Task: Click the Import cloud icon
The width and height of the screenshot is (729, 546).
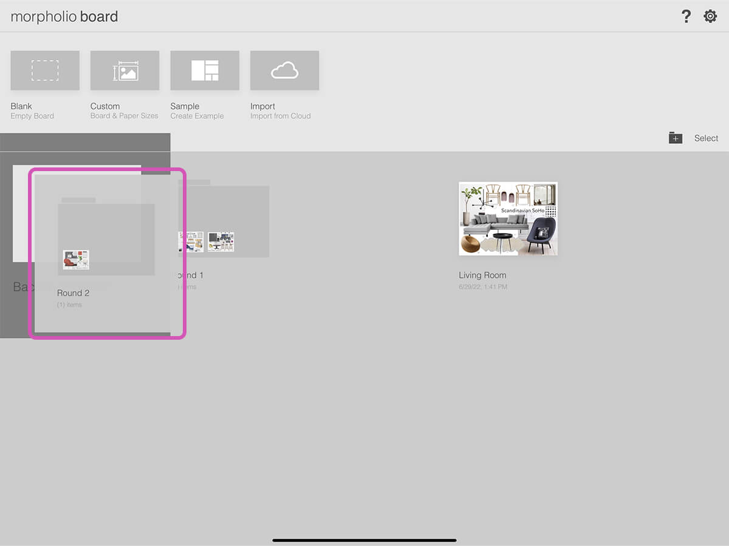Action: coord(284,70)
